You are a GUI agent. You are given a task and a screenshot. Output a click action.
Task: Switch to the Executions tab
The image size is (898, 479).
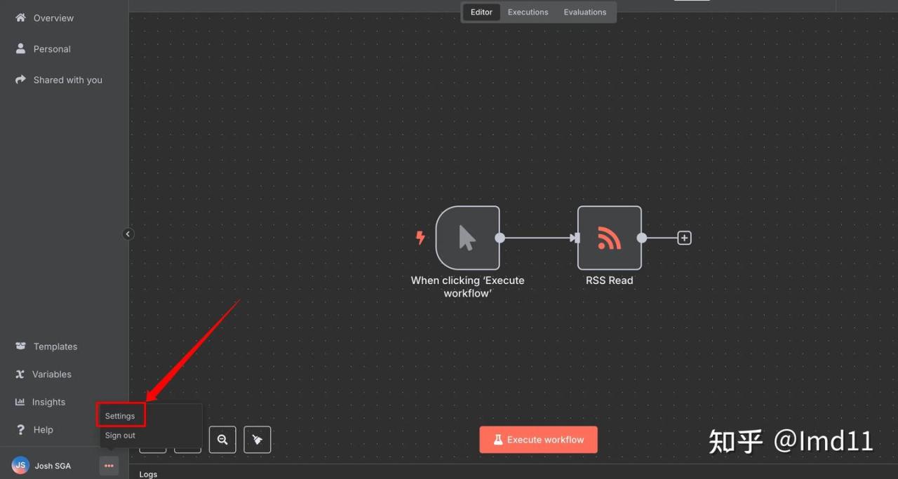(x=528, y=12)
